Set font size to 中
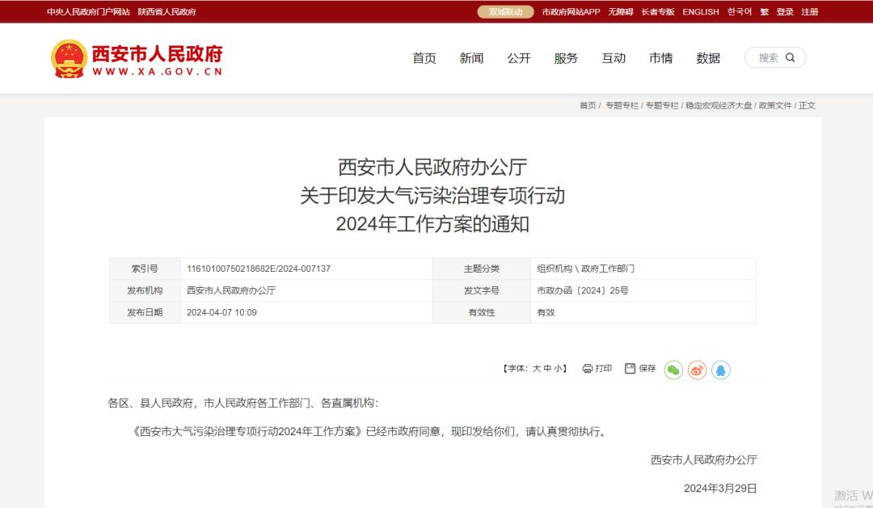The image size is (873, 508). (547, 368)
